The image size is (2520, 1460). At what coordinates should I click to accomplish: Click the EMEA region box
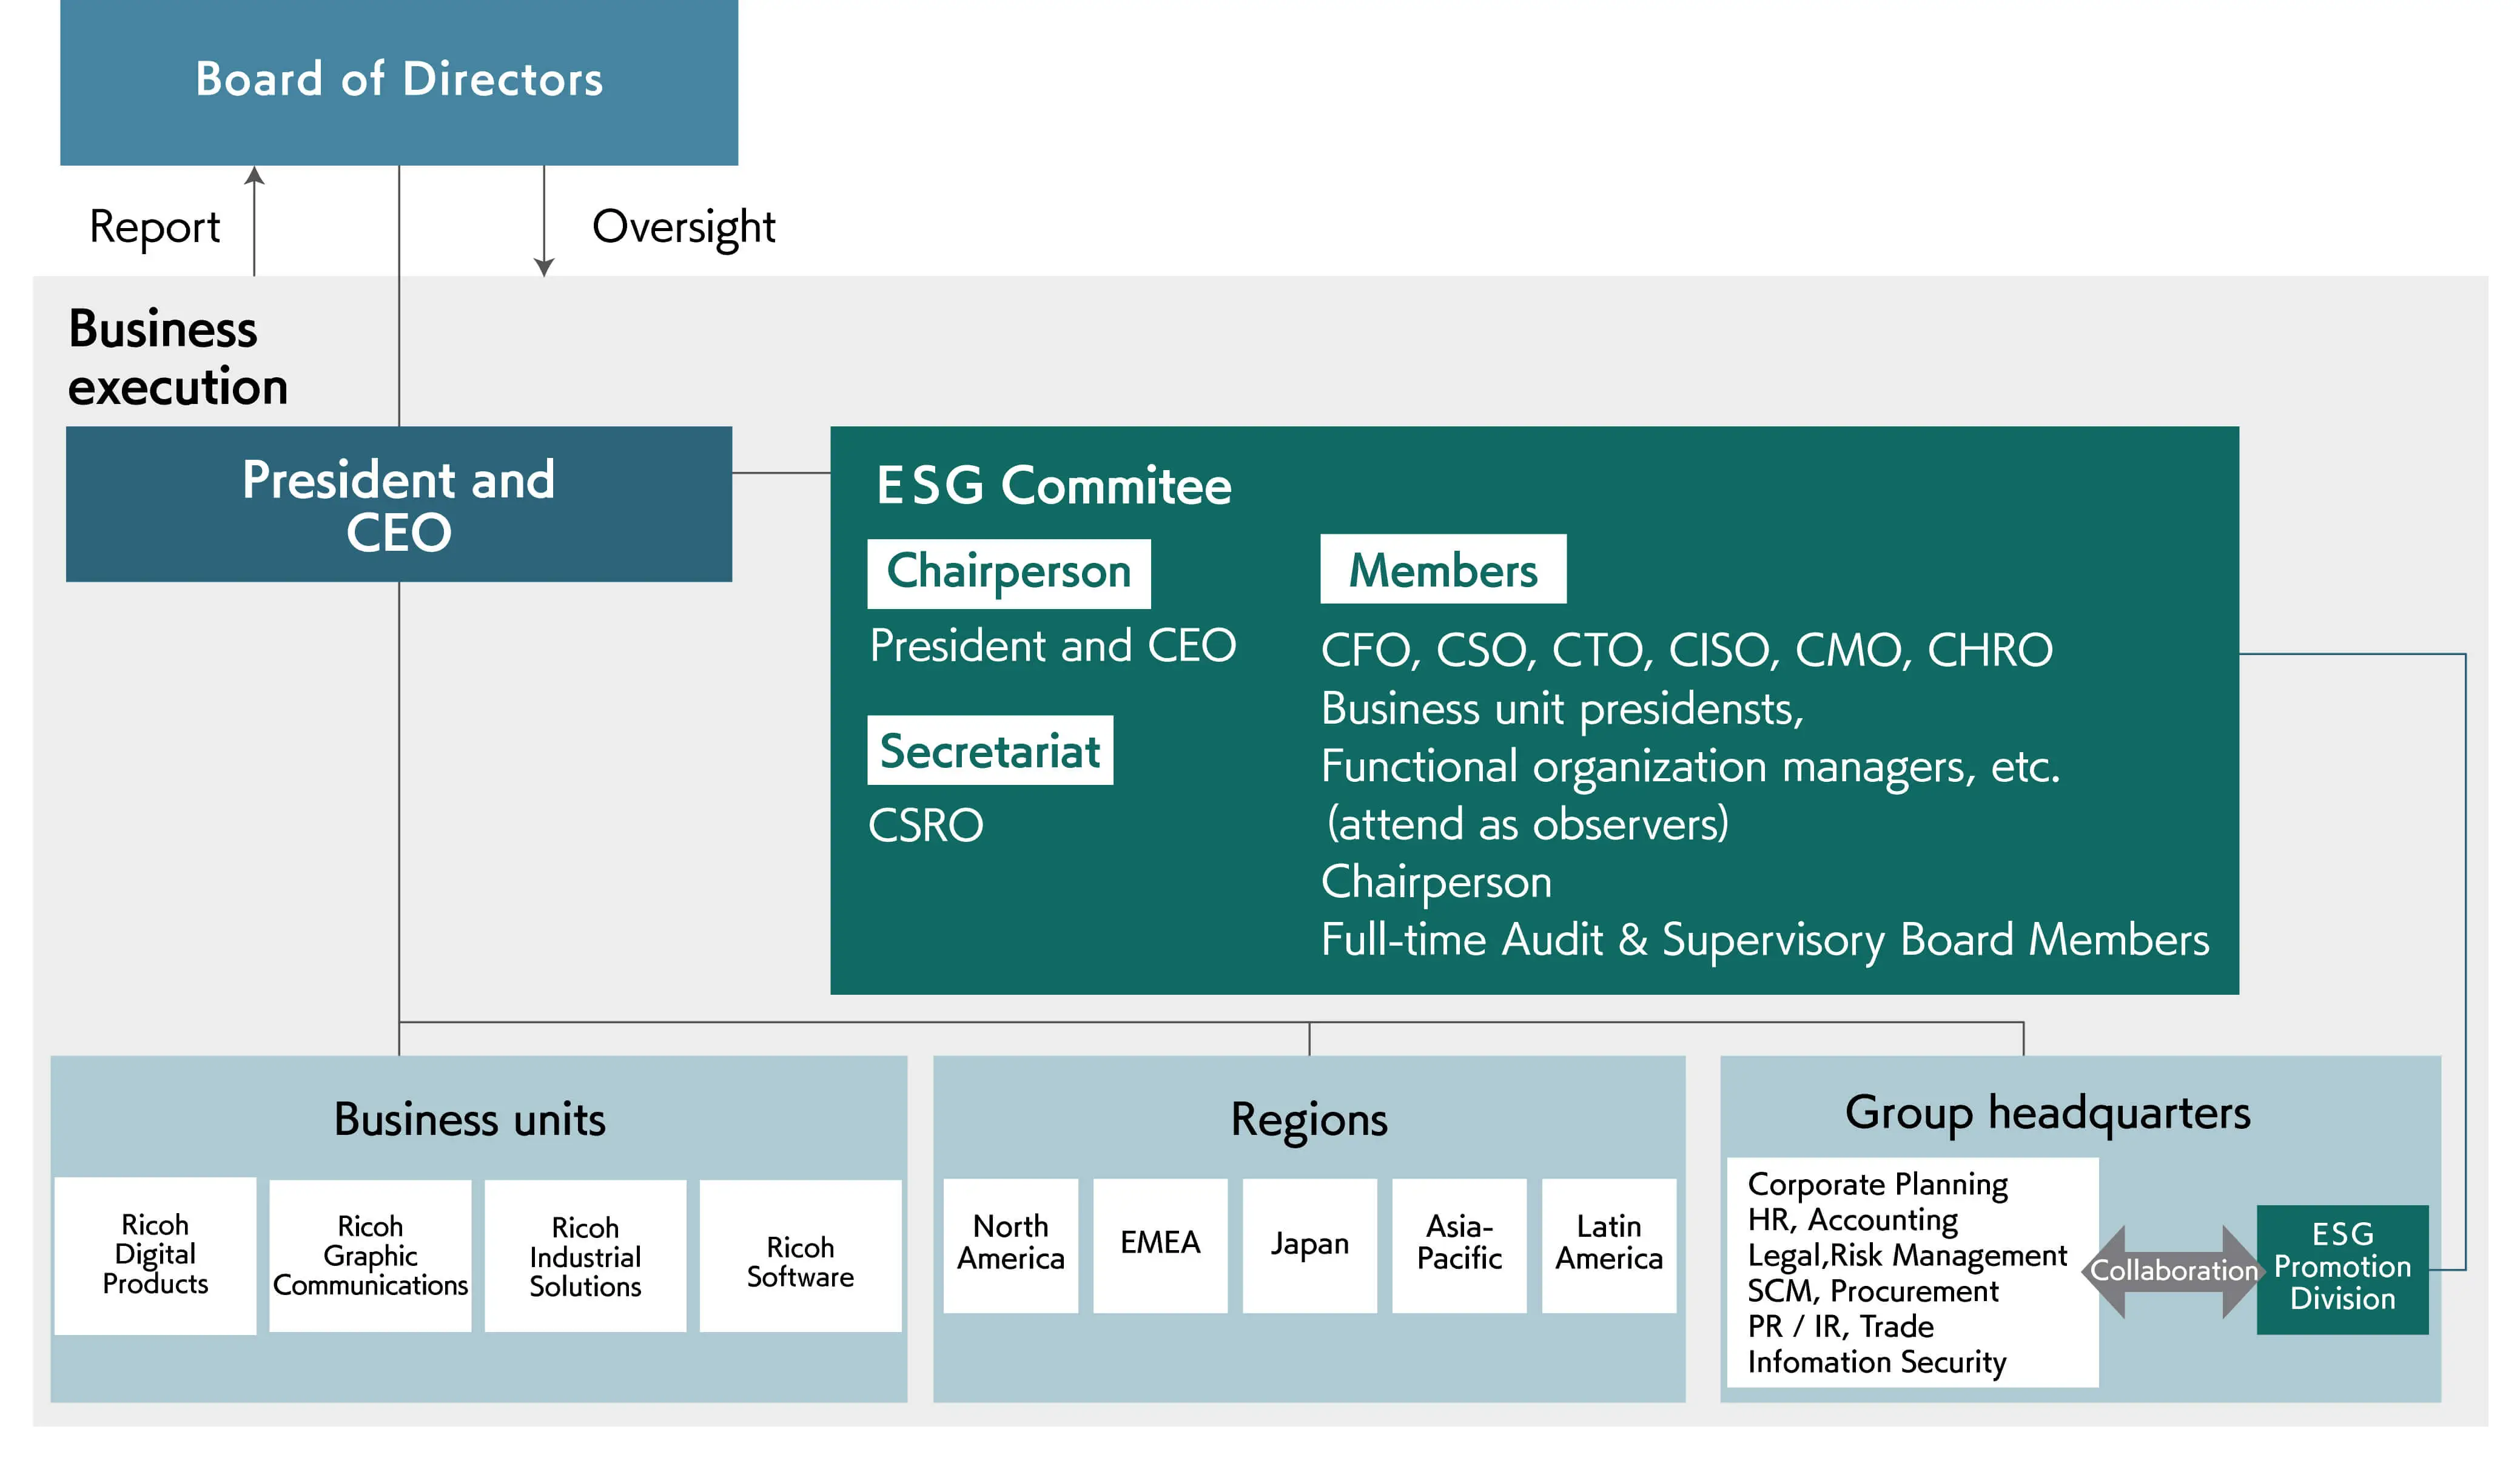[x=1161, y=1243]
